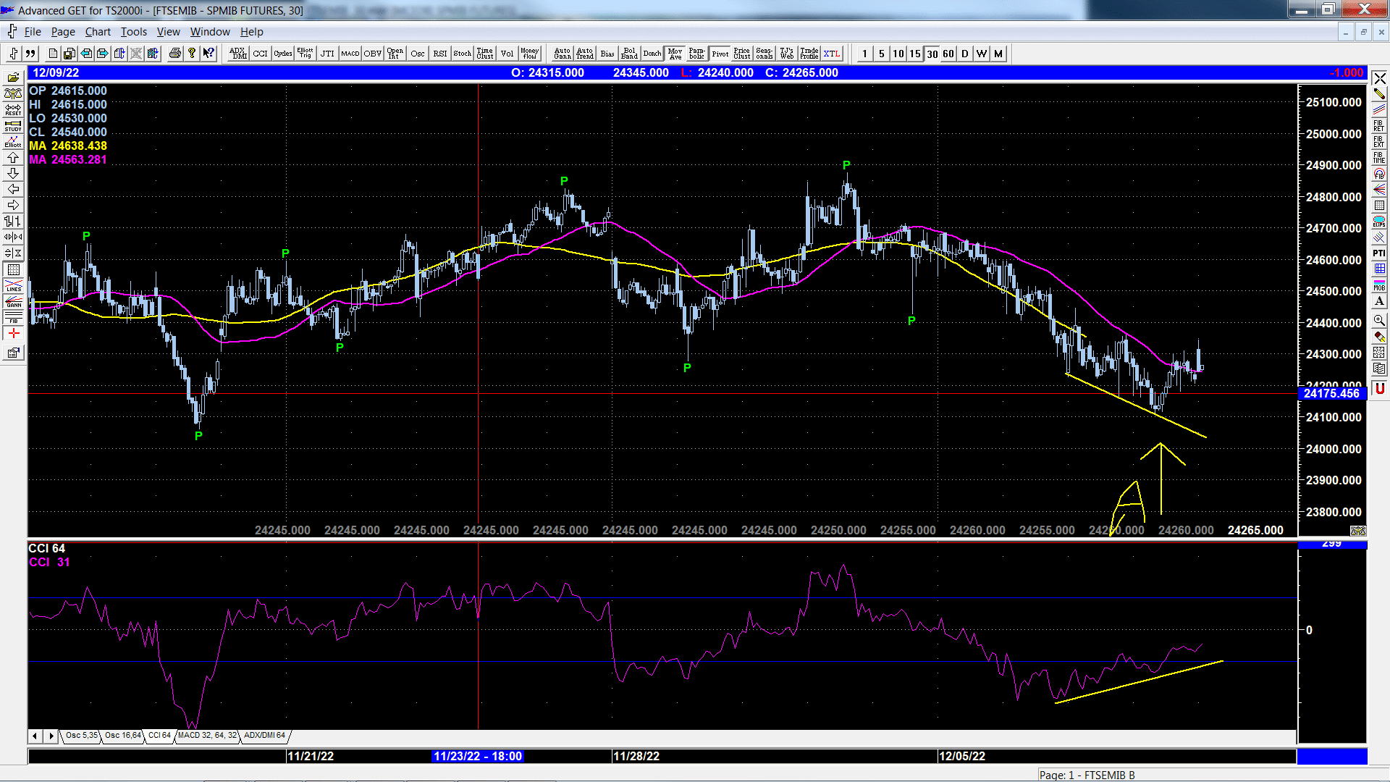Switch to the Osc 16,64 tab
1390x782 pixels.
[x=122, y=736]
